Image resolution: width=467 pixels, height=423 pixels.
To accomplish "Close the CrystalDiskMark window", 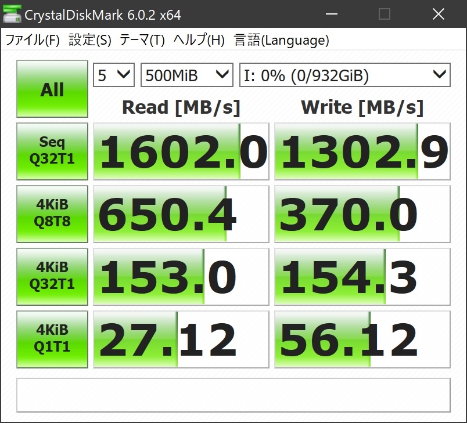I will coord(438,14).
